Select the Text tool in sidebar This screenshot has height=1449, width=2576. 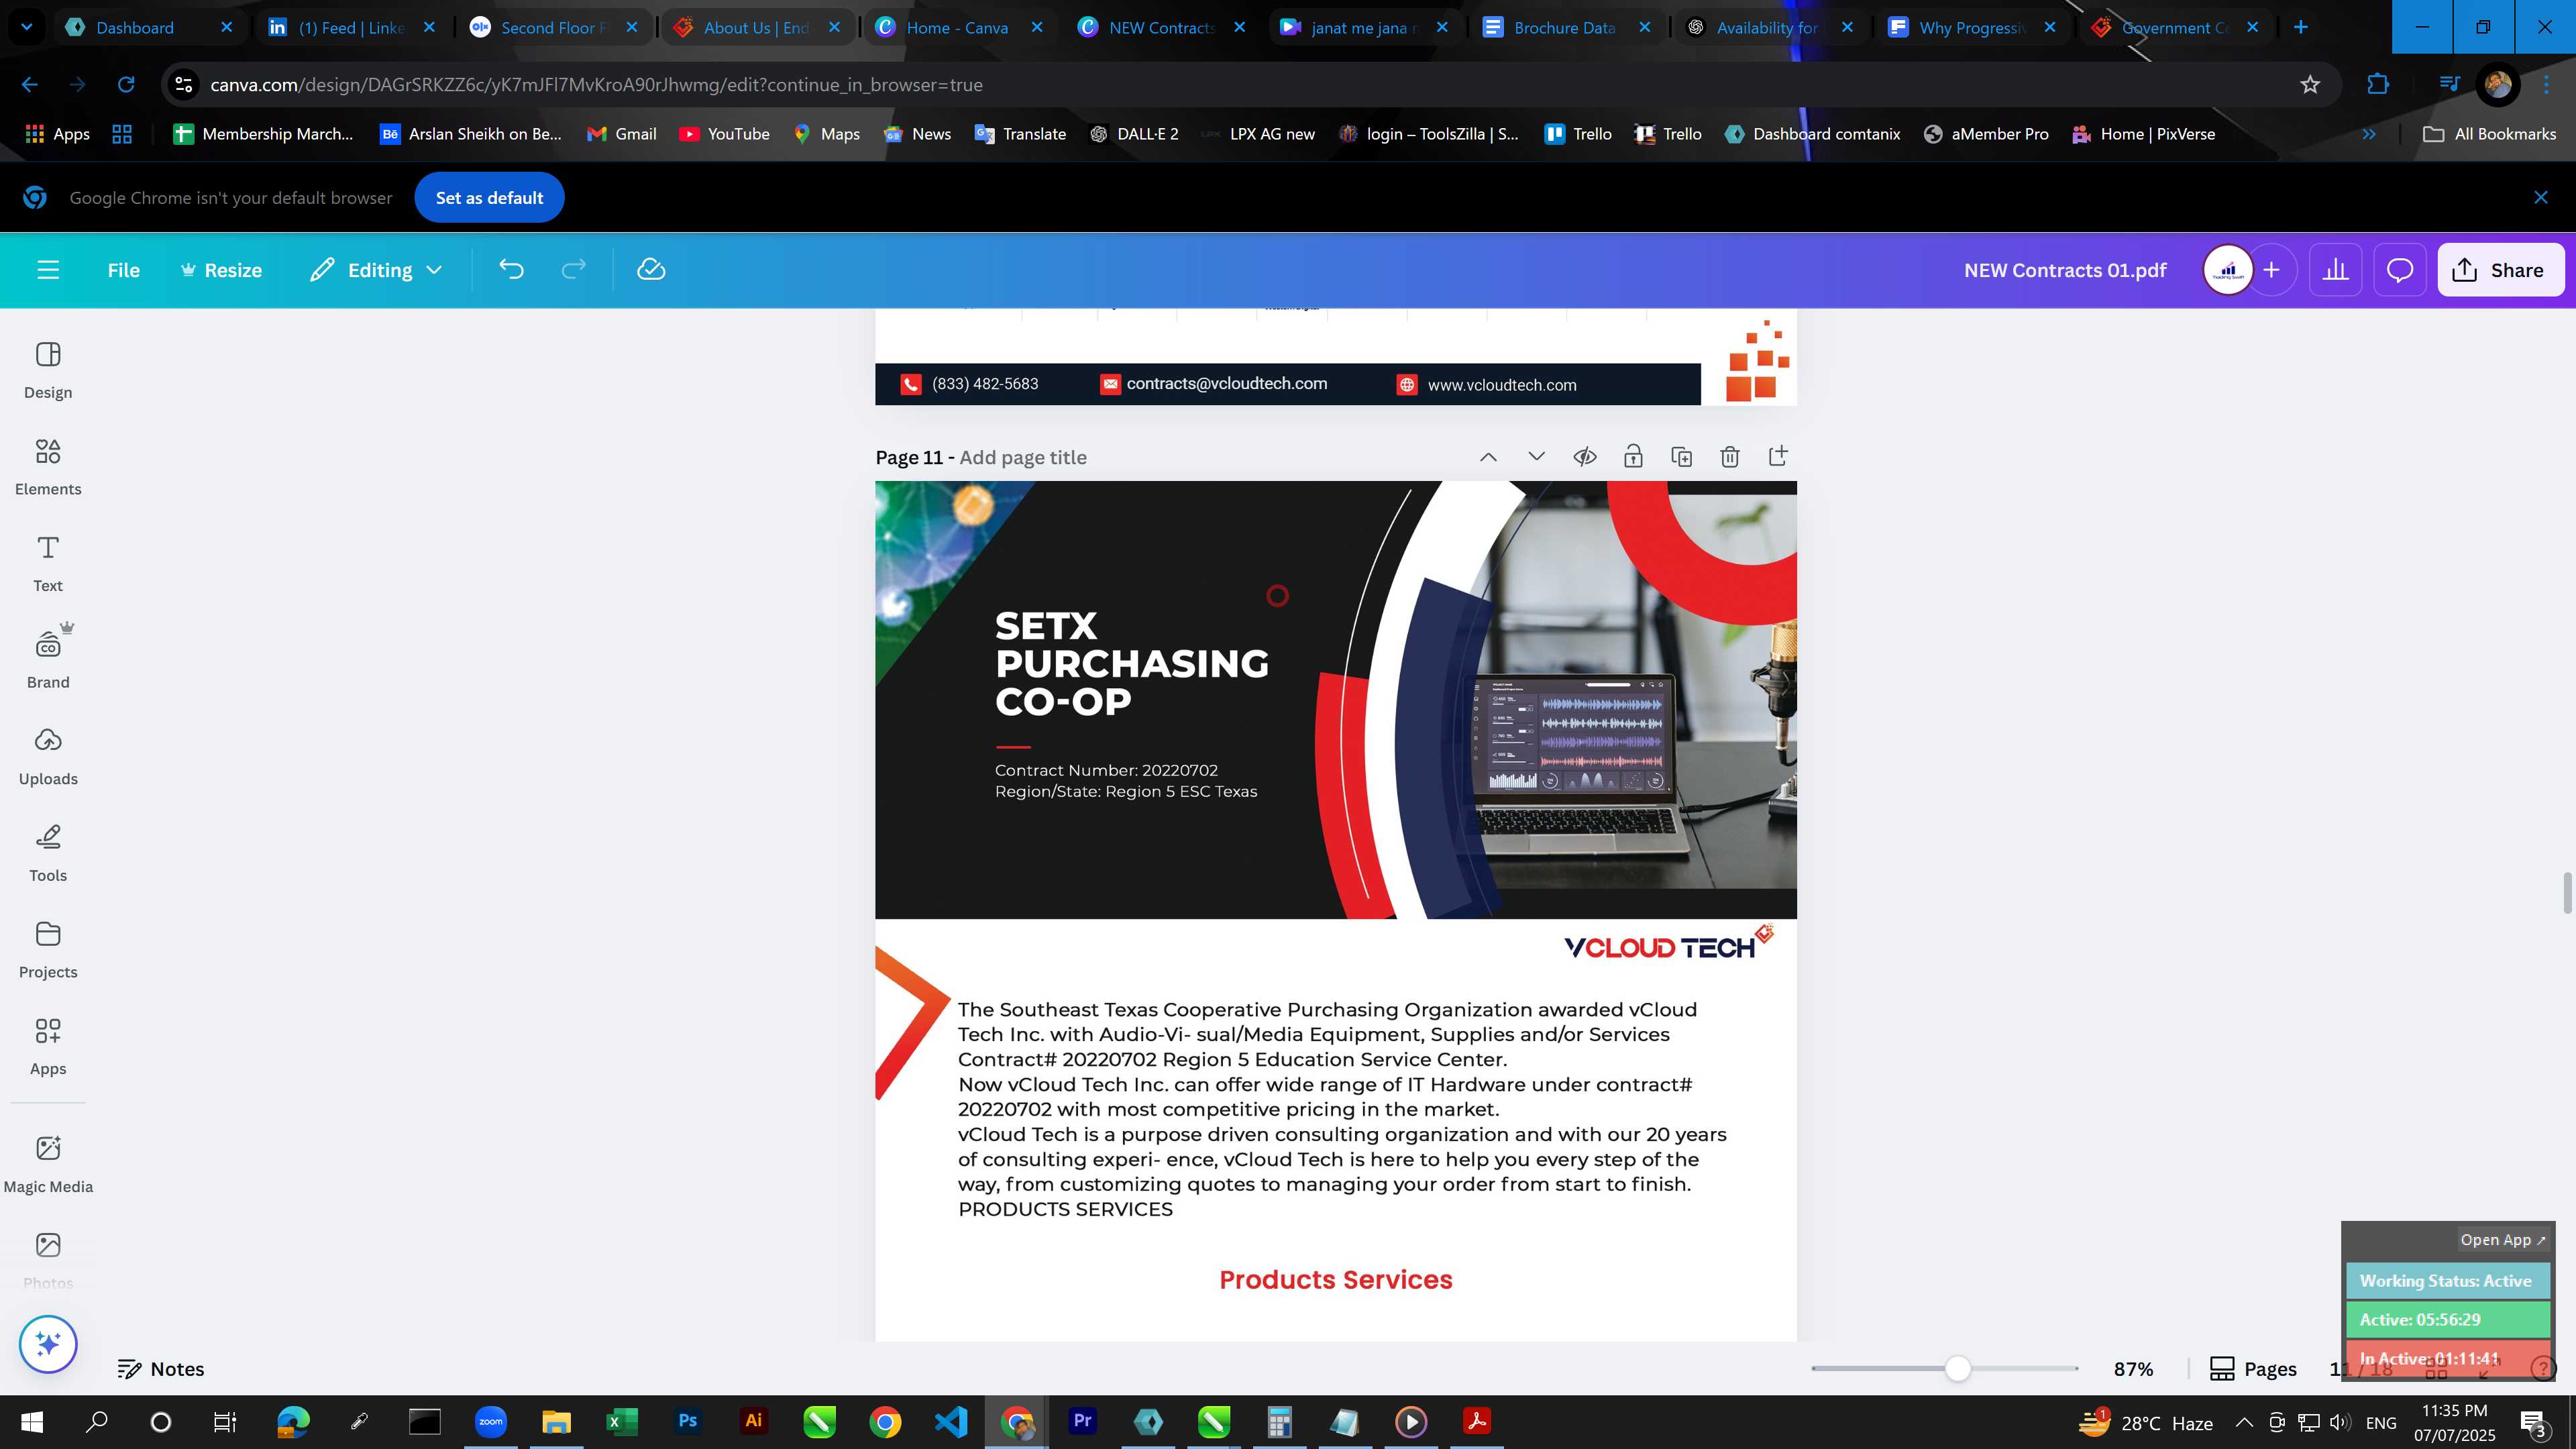[48, 563]
